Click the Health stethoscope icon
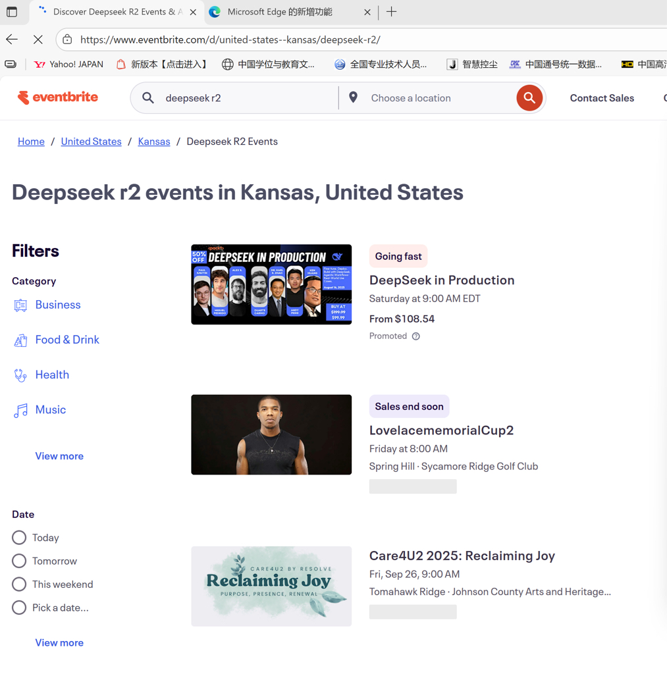Viewport: 667px width, 674px height. 20,375
